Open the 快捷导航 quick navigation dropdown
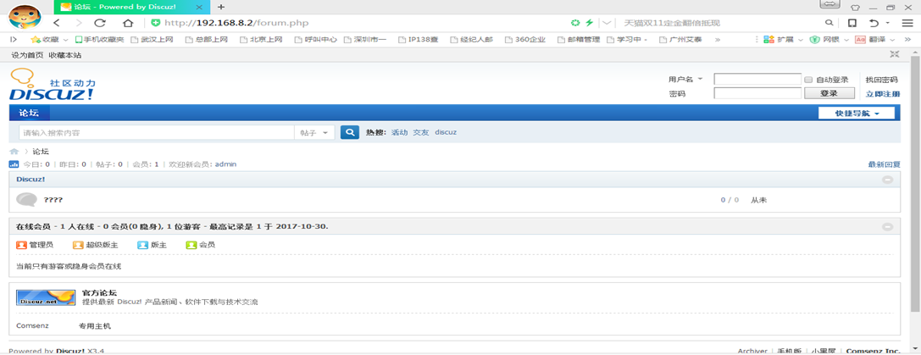Screen dimensions: 921x355 point(857,114)
